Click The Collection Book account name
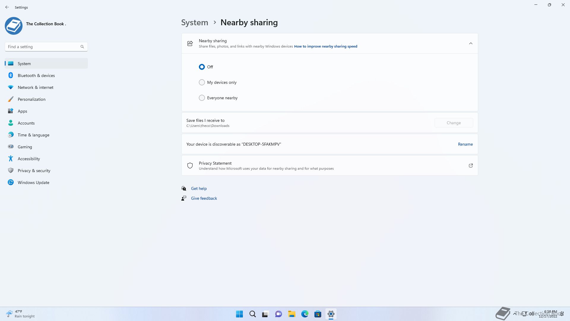The image size is (570, 321). (x=46, y=24)
